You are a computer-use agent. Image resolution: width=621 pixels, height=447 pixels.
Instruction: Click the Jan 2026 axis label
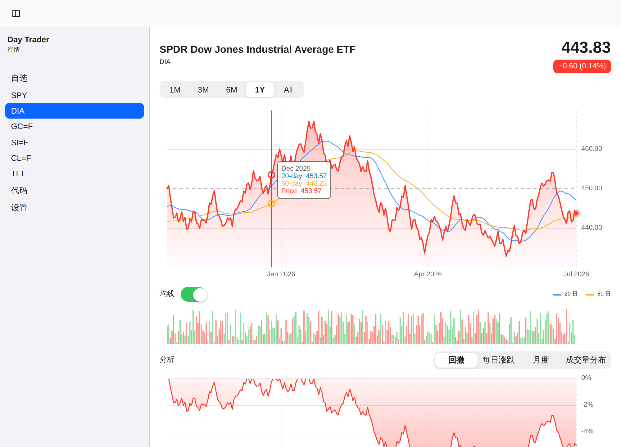[x=281, y=274]
